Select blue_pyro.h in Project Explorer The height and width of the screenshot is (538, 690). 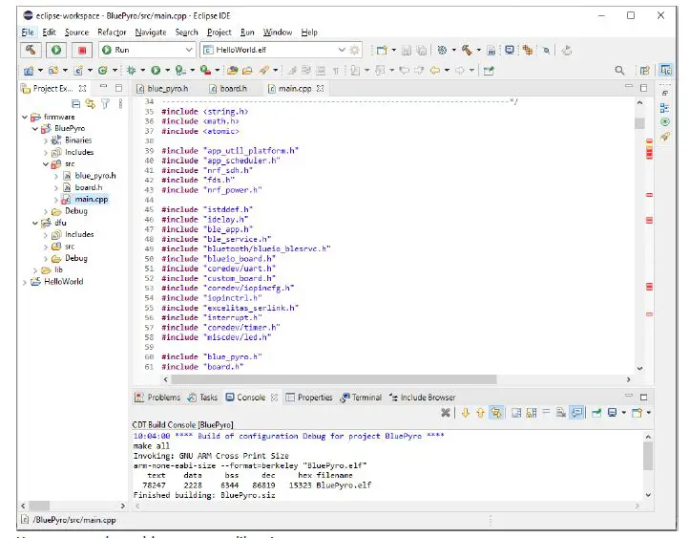[x=94, y=176]
